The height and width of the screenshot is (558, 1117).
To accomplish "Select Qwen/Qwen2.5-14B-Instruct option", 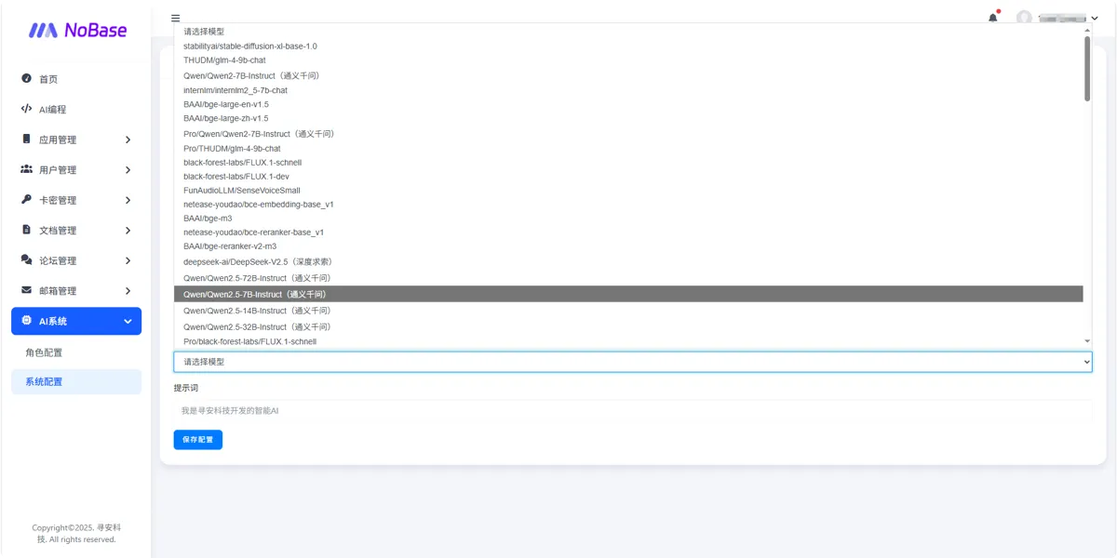I will point(628,311).
